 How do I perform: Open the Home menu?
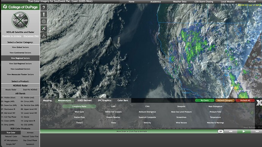pyautogui.click(x=131, y=2)
